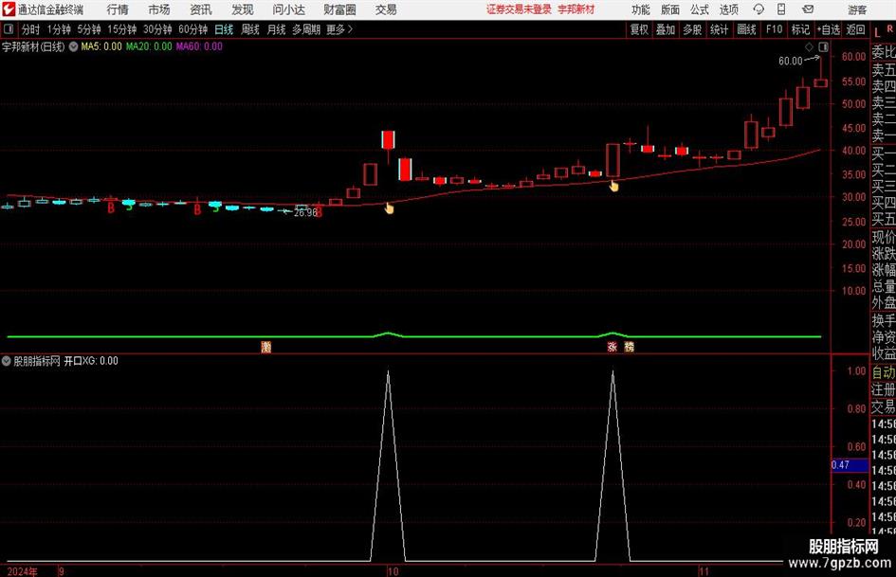The image size is (896, 577).
Task: Switch to the 分时 chart tab
Action: pyautogui.click(x=31, y=29)
